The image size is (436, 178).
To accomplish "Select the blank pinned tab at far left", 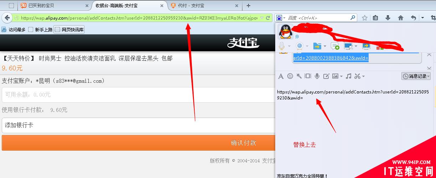I will click(x=11, y=5).
